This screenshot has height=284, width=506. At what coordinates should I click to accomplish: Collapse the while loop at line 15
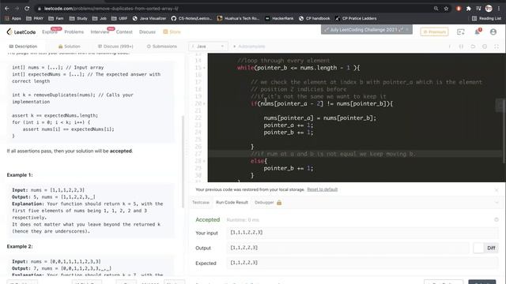(204, 68)
